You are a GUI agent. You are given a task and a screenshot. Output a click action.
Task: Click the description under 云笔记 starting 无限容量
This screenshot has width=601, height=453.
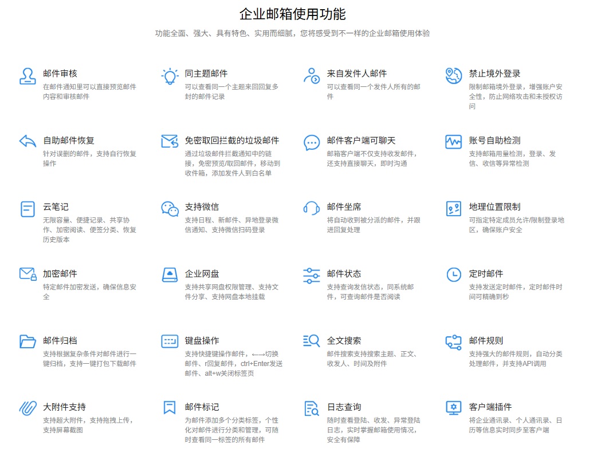pos(90,230)
